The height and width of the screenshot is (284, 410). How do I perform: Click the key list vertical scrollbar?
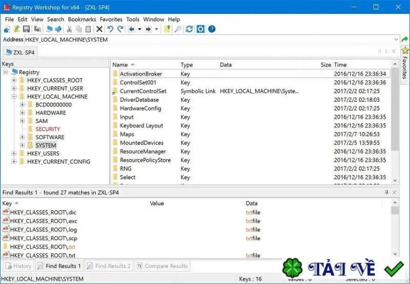pos(395,110)
